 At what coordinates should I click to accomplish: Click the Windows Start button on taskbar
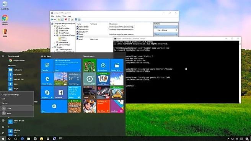3,139
